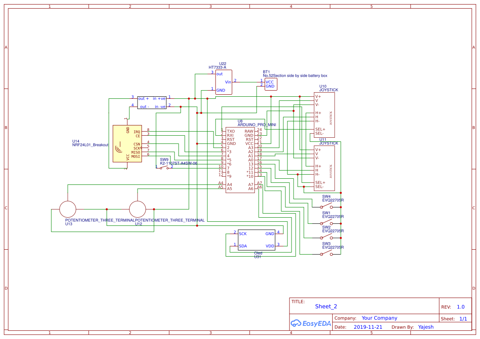Click the Drawn By name Yajesh

pyautogui.click(x=426, y=327)
